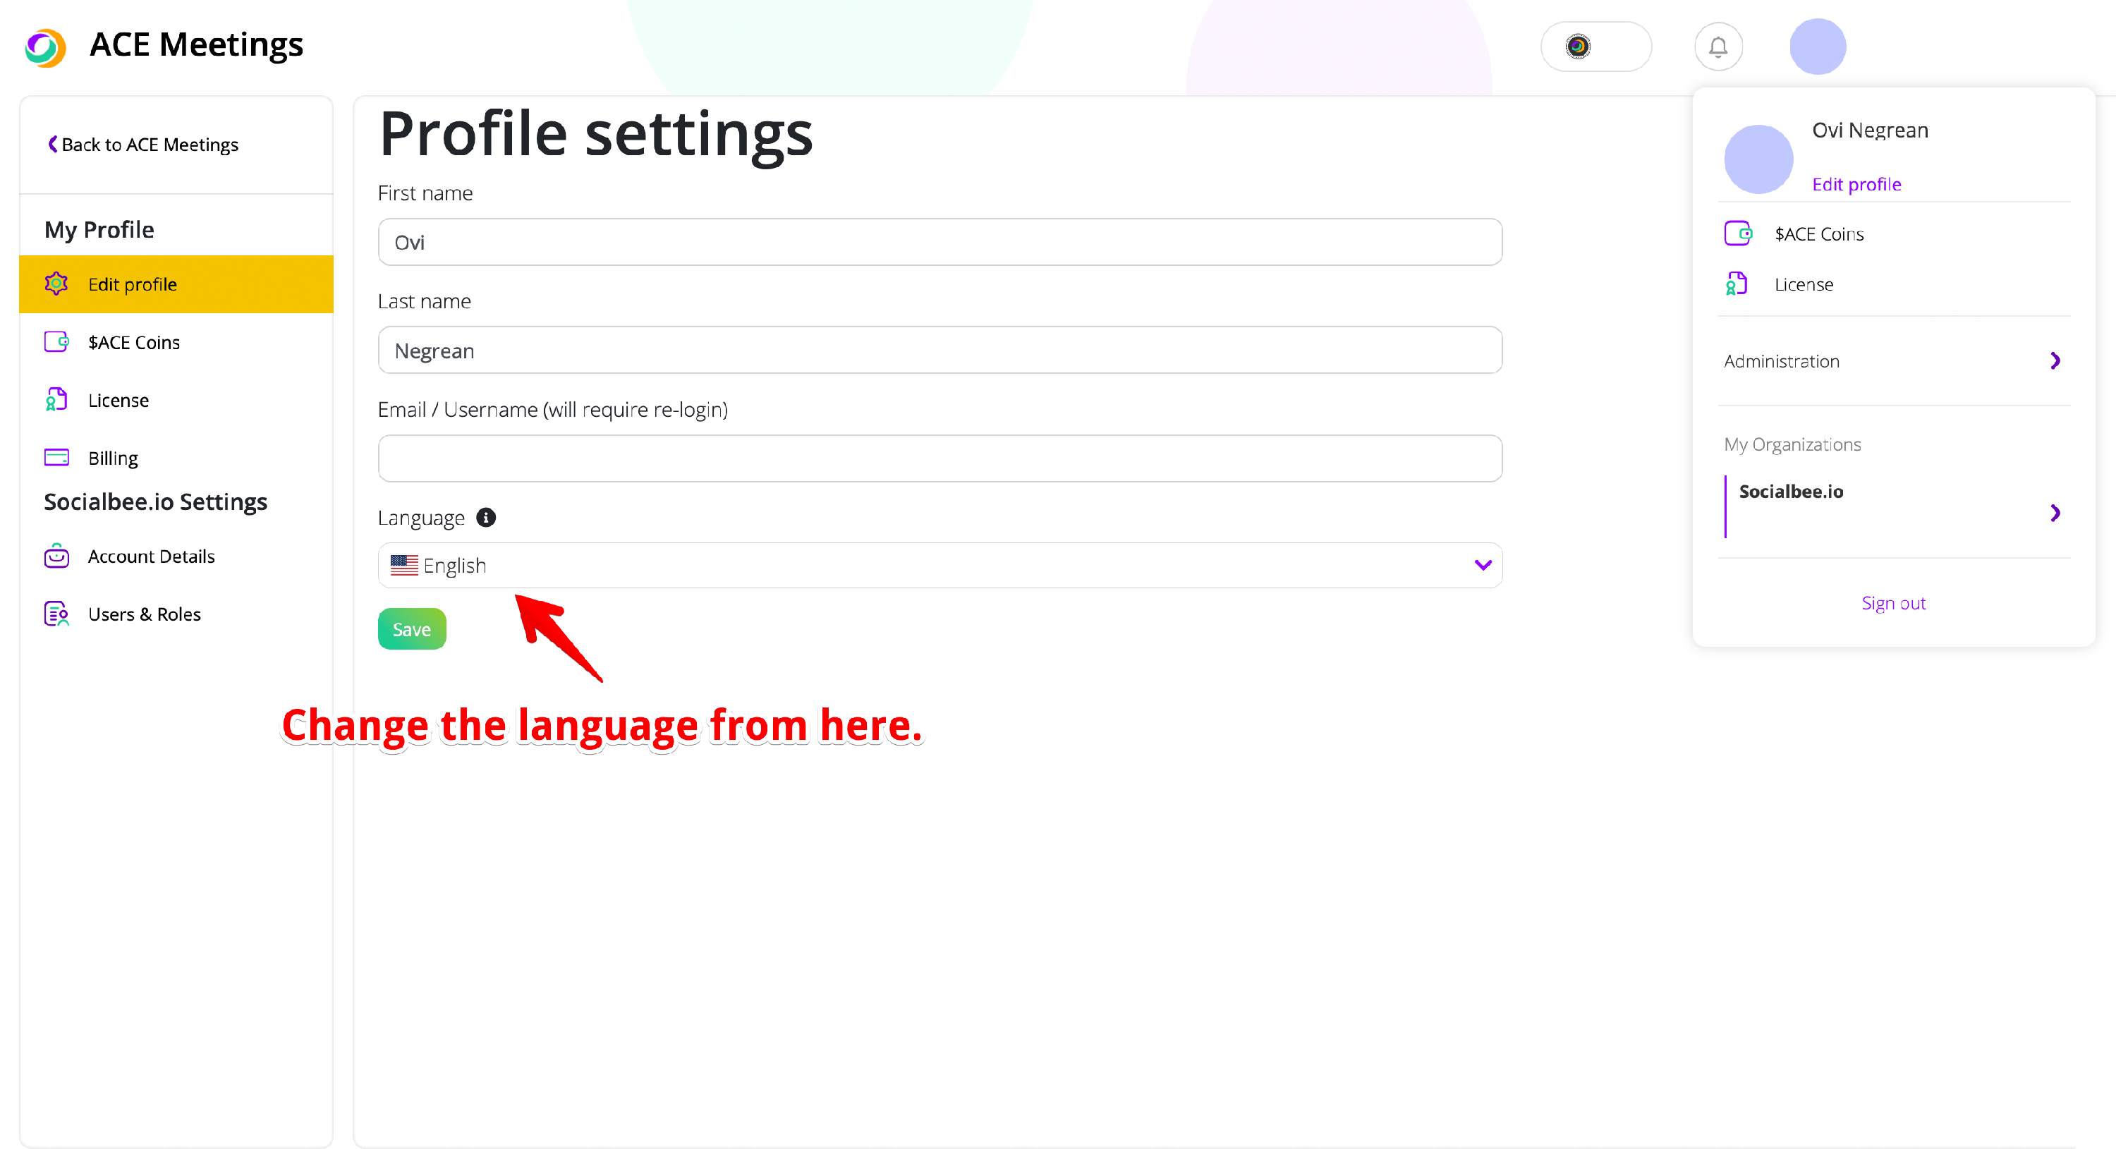Click the Email / Username input field

940,458
